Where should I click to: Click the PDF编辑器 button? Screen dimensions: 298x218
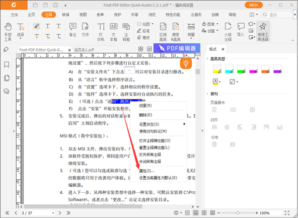(178, 49)
